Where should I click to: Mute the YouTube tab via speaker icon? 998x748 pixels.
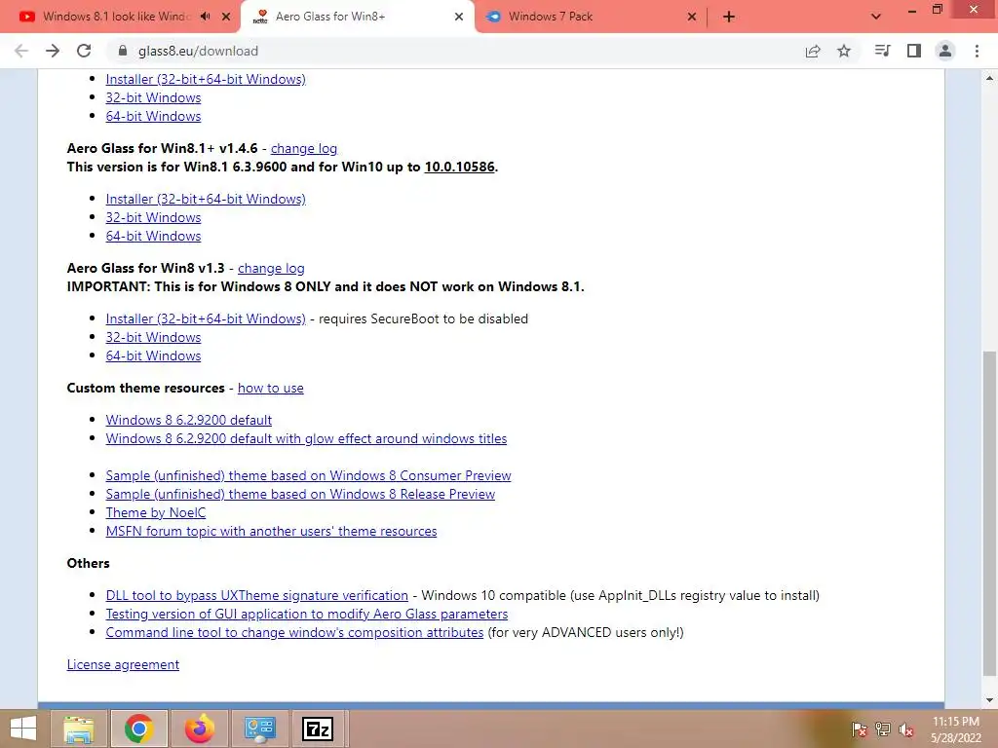pyautogui.click(x=205, y=17)
